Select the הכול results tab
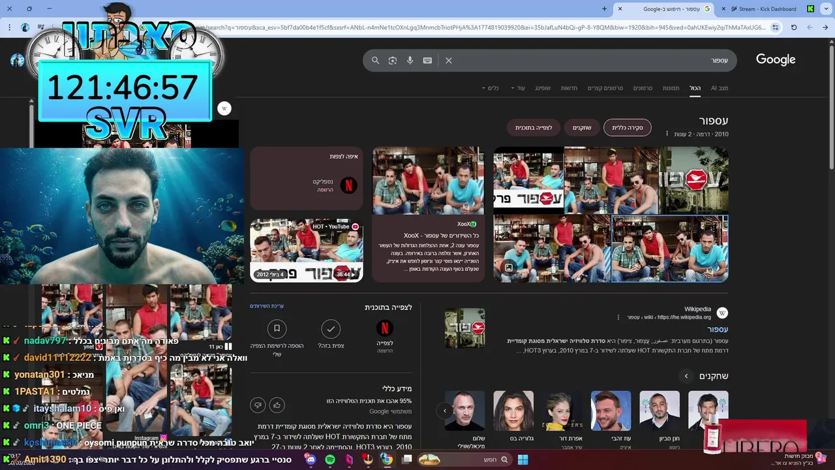 [x=695, y=88]
